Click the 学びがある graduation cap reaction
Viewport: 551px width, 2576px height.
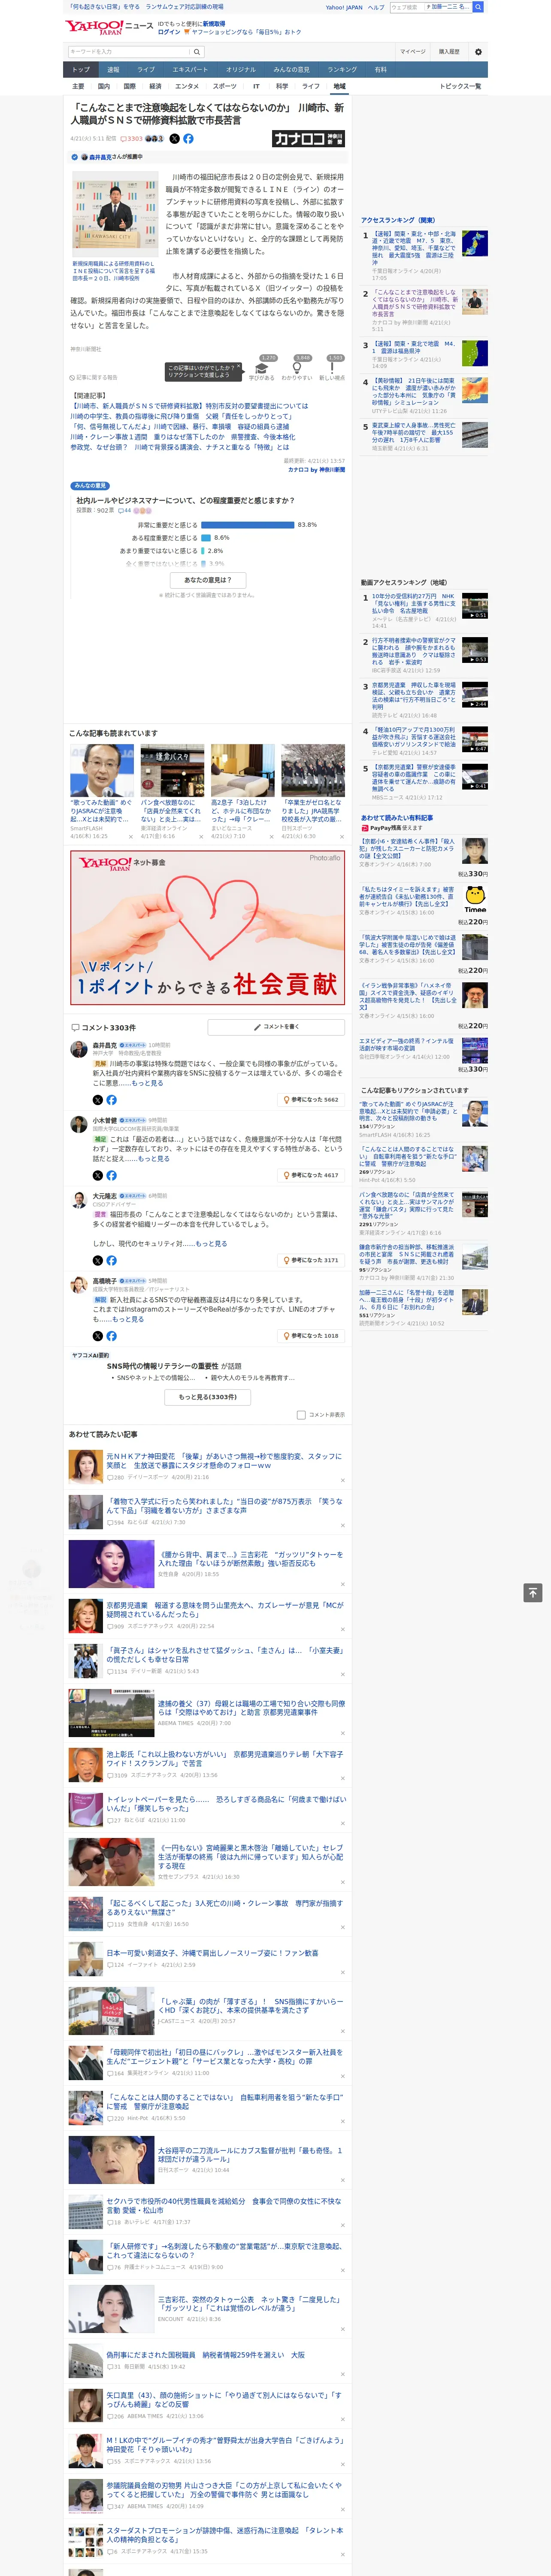pyautogui.click(x=262, y=368)
